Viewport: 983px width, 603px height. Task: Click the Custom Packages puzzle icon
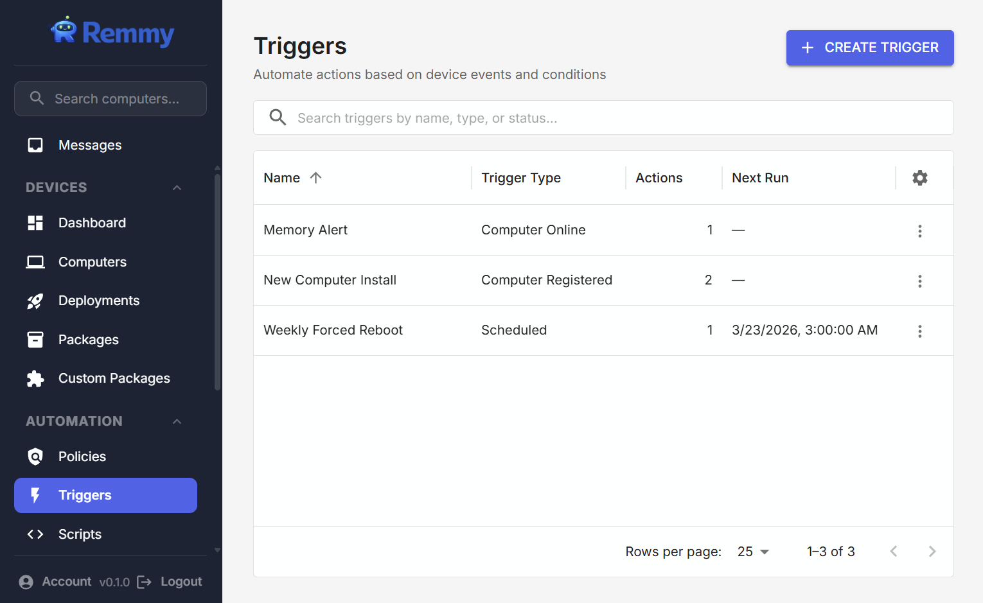[35, 378]
